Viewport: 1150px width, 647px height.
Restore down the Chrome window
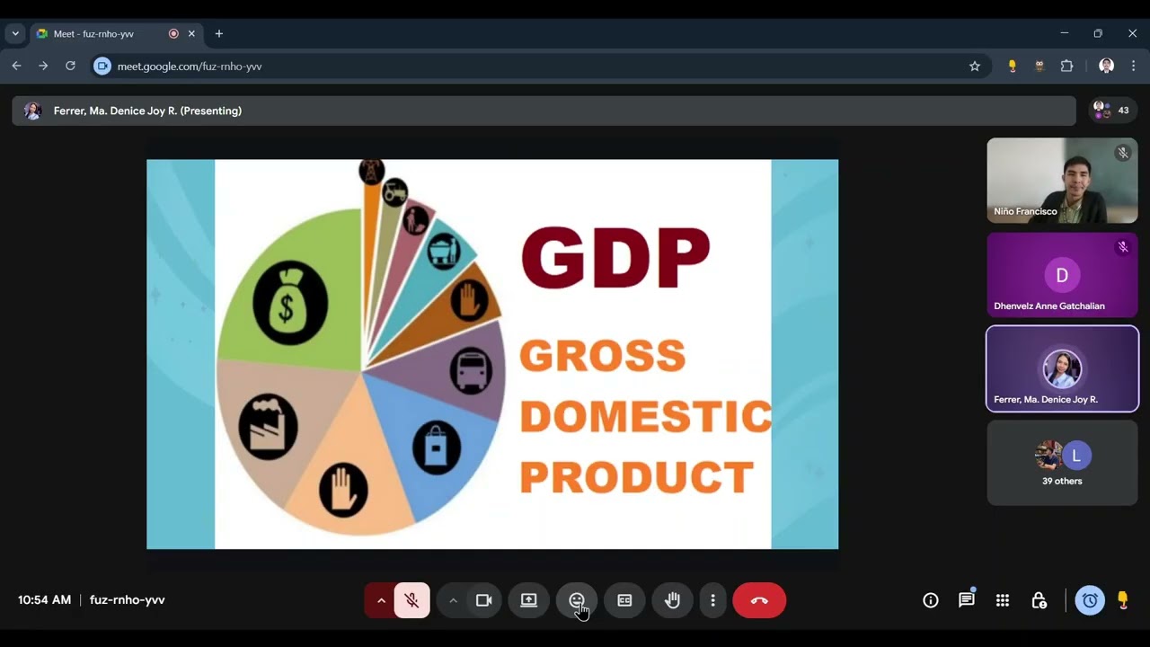coord(1098,33)
